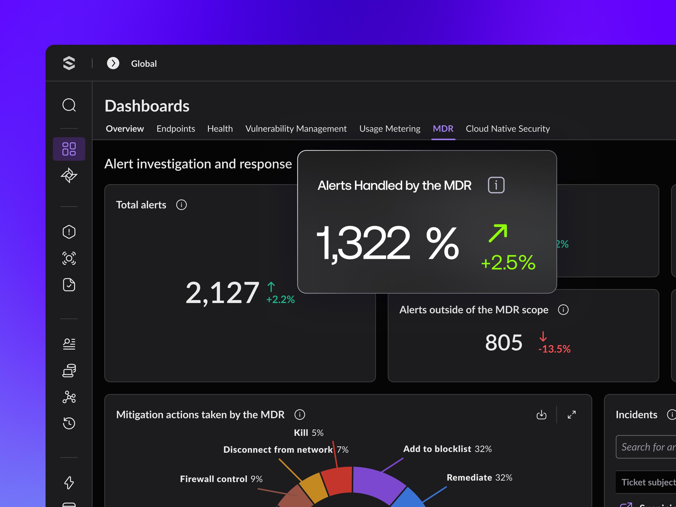Click the Firewall control 9% label

coord(221,479)
